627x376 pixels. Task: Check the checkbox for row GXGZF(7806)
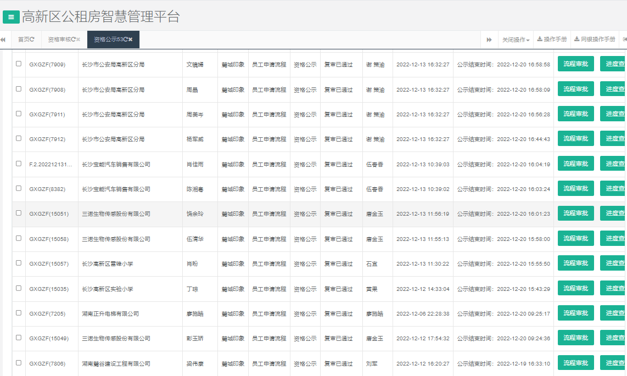click(x=18, y=363)
